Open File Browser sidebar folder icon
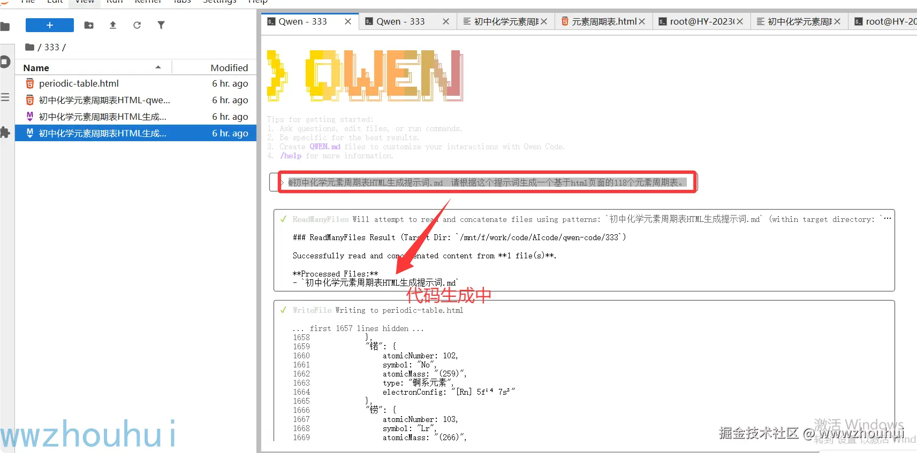 point(5,26)
